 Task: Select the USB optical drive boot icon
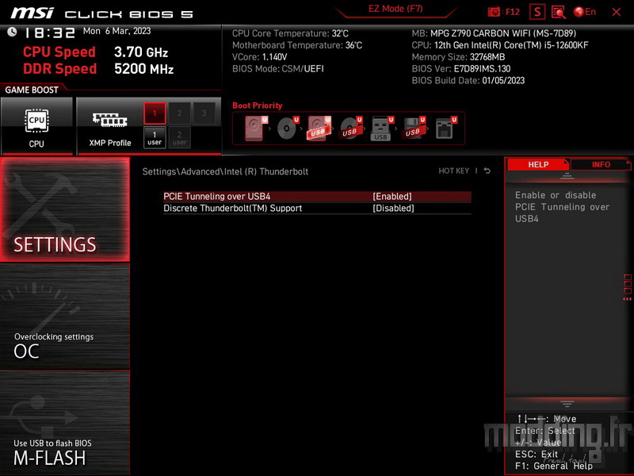(350, 129)
